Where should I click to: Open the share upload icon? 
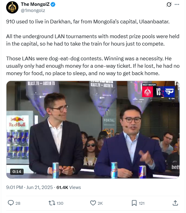[175, 203]
